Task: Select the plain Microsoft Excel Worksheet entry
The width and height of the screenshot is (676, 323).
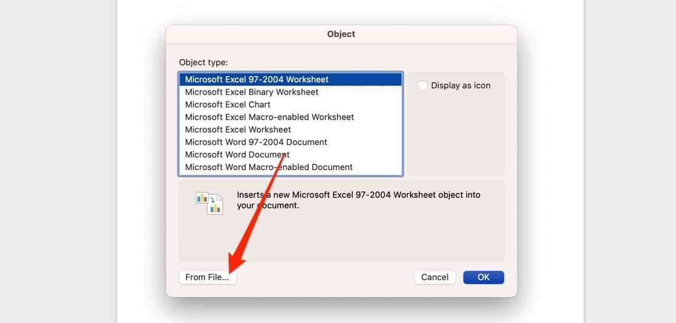Action: pyautogui.click(x=238, y=130)
